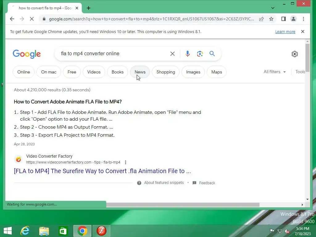Screen dimensions: 316x237
Task: Start a voice search
Action: (x=188, y=54)
